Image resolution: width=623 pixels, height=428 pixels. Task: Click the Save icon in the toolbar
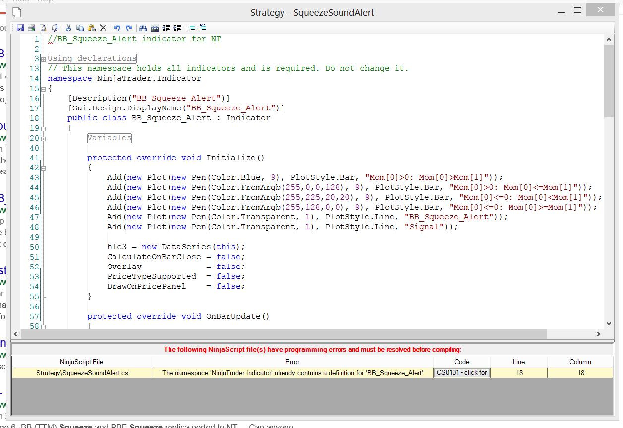(x=20, y=28)
